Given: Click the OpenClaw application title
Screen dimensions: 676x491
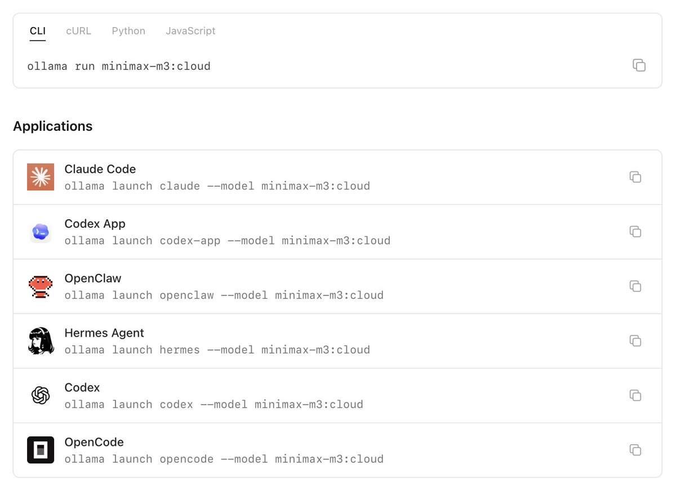Looking at the screenshot, I should tap(93, 278).
